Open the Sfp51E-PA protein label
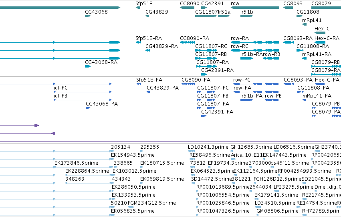Image resolution: width=341 pixels, height=217 pixels. tap(149, 80)
